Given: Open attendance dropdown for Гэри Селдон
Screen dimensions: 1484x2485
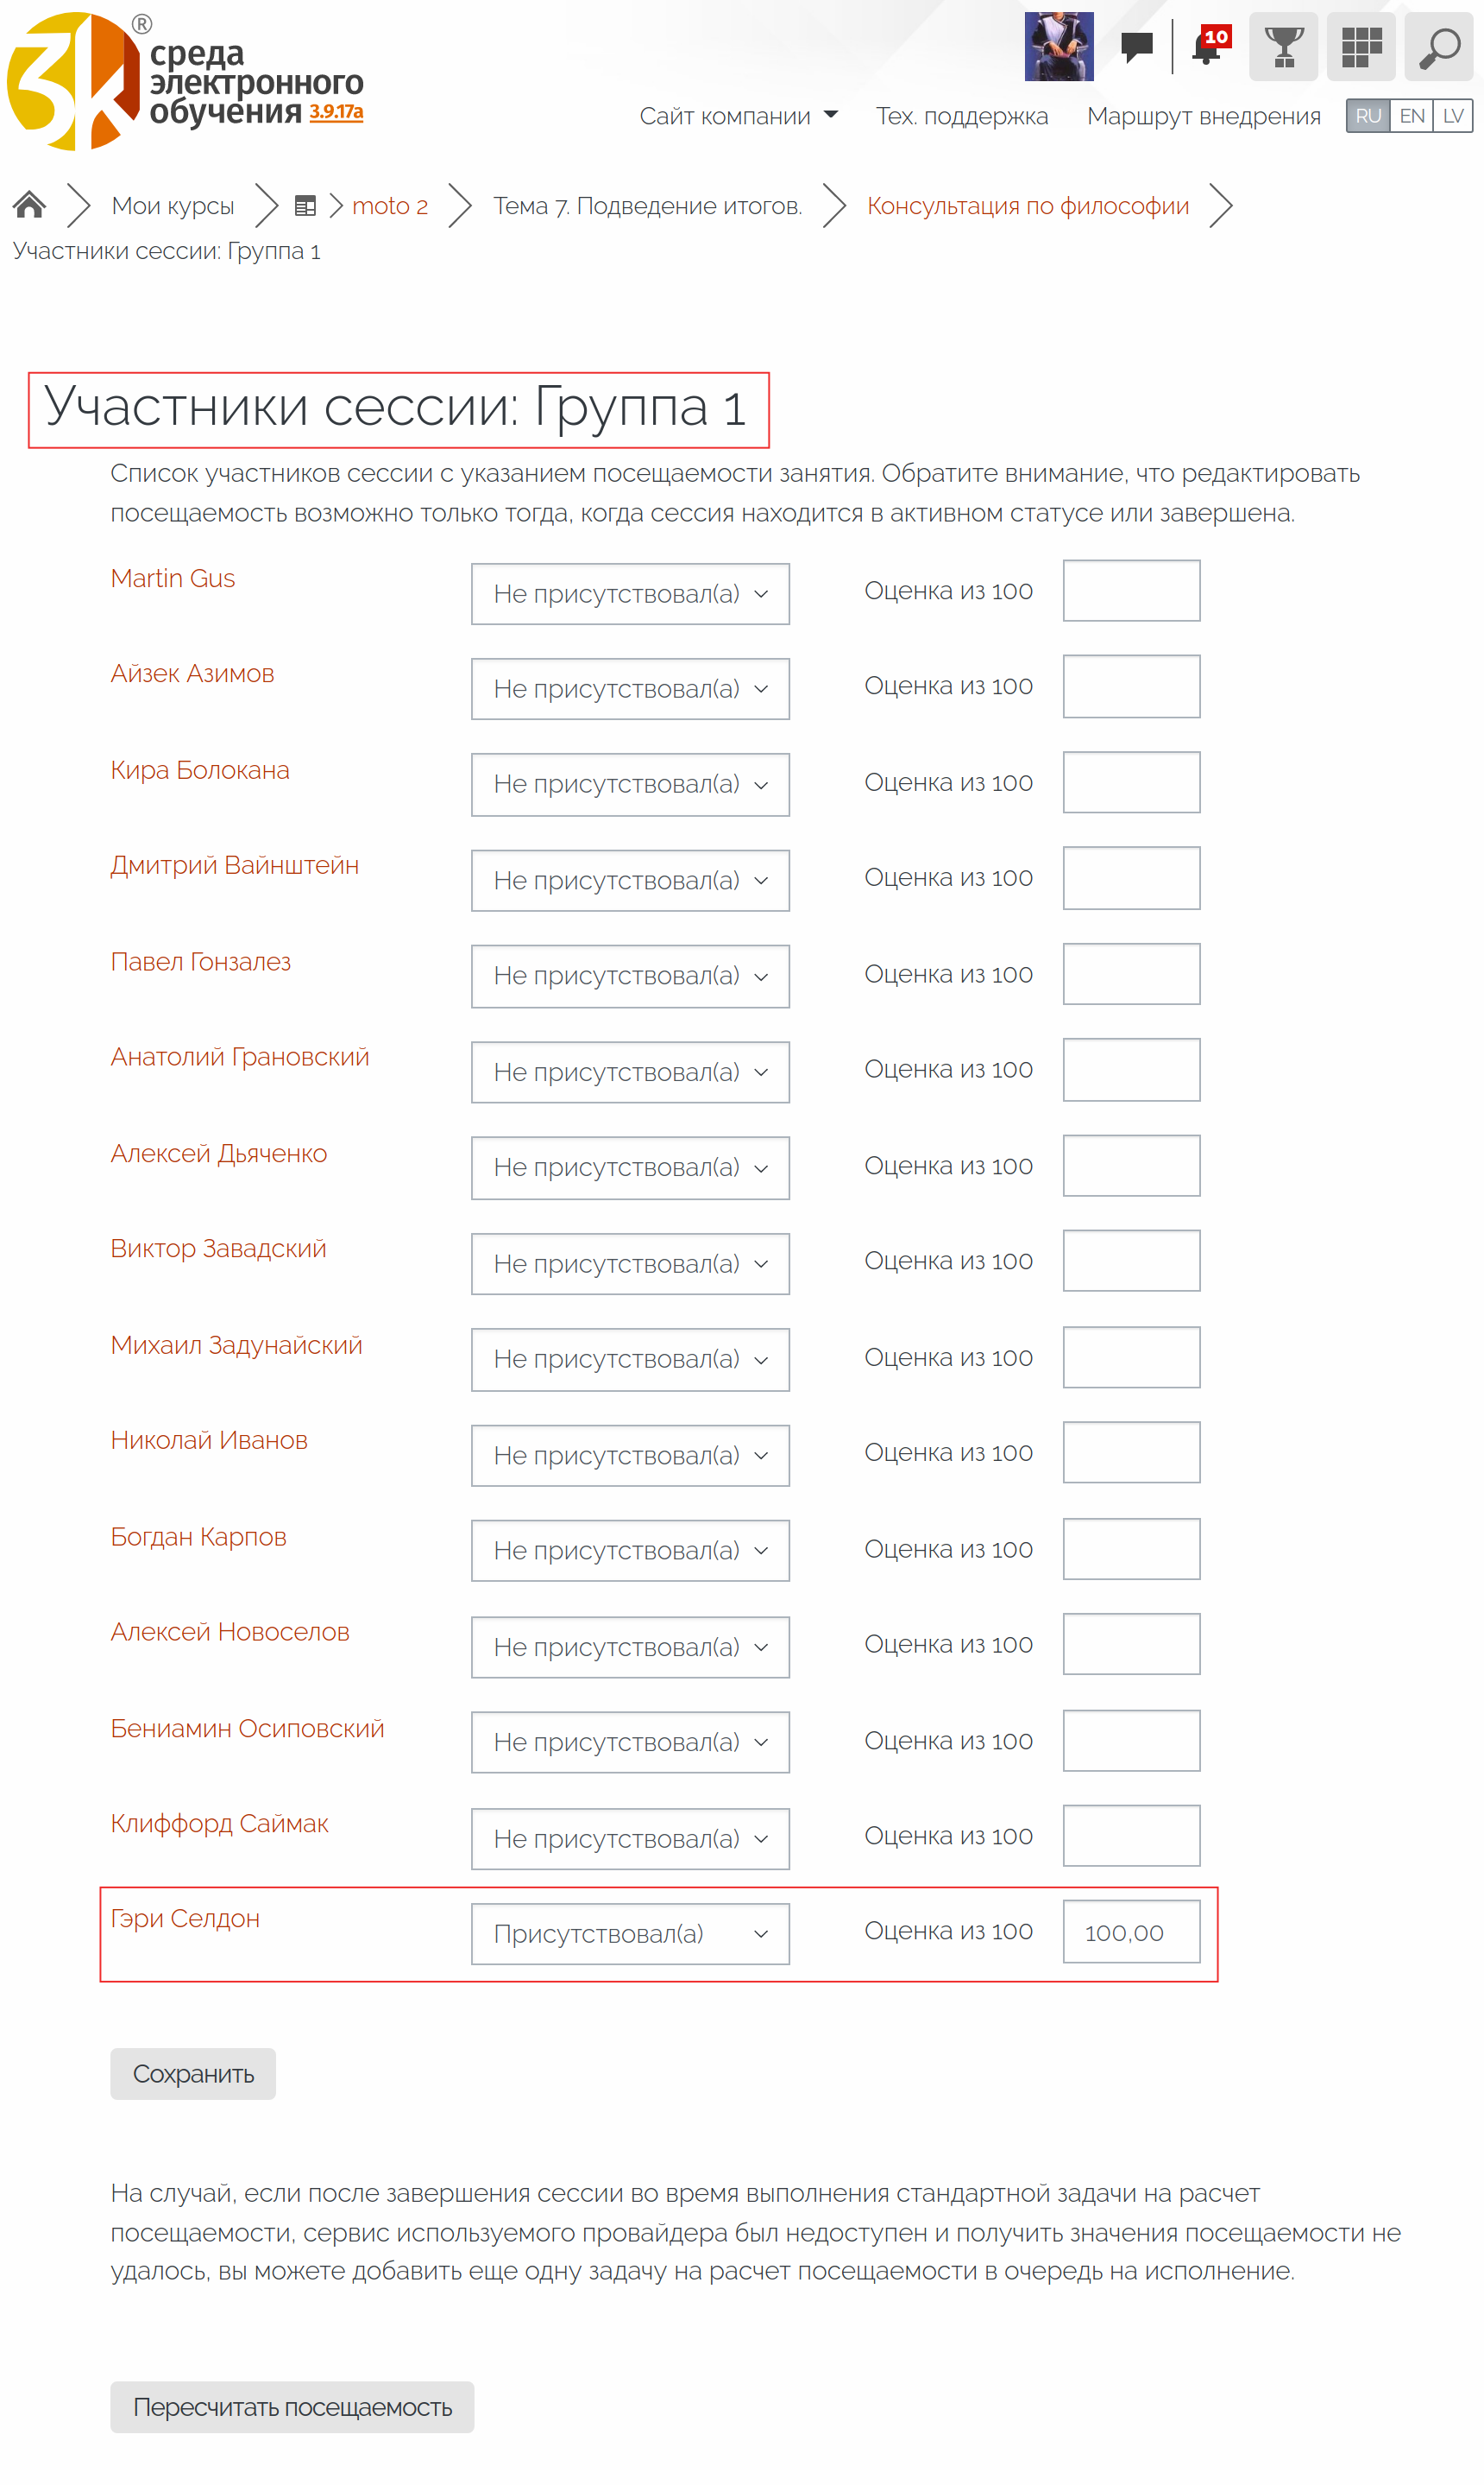Looking at the screenshot, I should [630, 1933].
